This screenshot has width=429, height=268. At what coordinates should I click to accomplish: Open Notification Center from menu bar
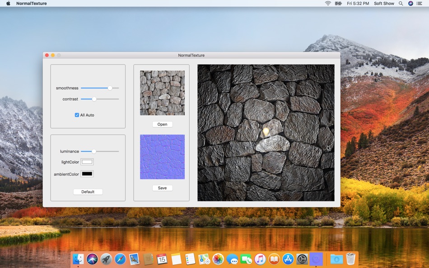pos(420,3)
